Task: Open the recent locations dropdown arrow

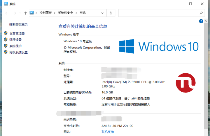Action: [x=20, y=13]
